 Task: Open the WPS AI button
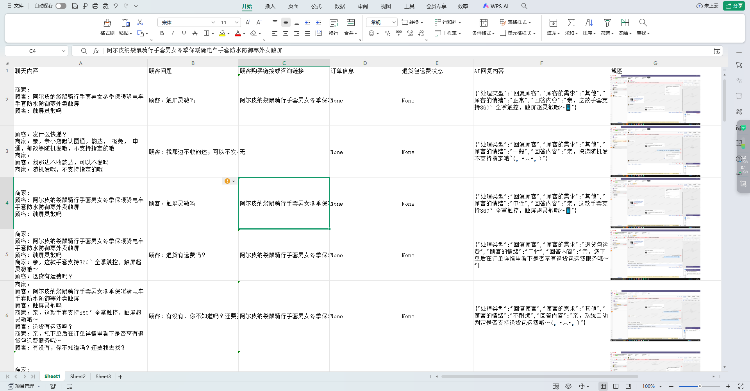click(496, 6)
